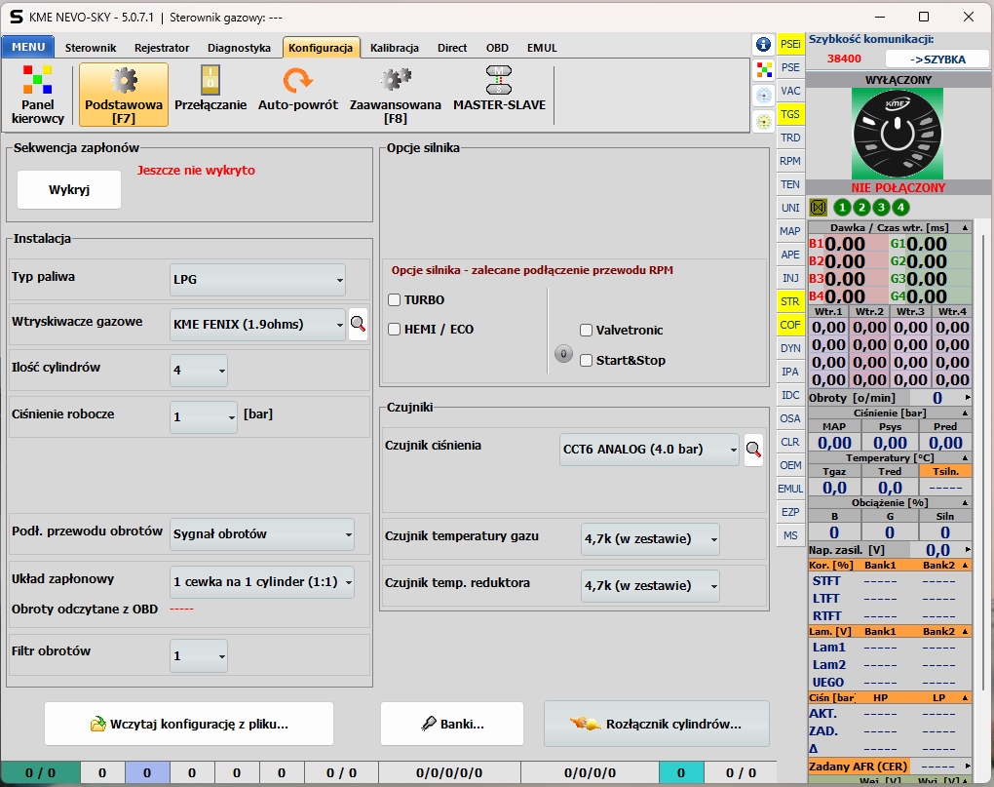The width and height of the screenshot is (994, 787).
Task: Click Wczytaj konfigurację z pliku button
Action: coord(189,725)
